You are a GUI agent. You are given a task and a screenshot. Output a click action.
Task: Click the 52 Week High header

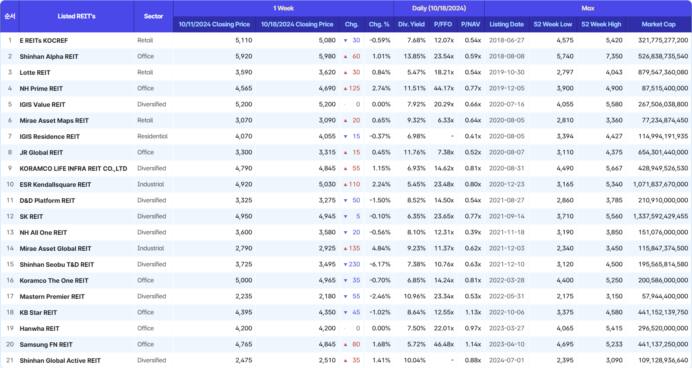click(601, 24)
